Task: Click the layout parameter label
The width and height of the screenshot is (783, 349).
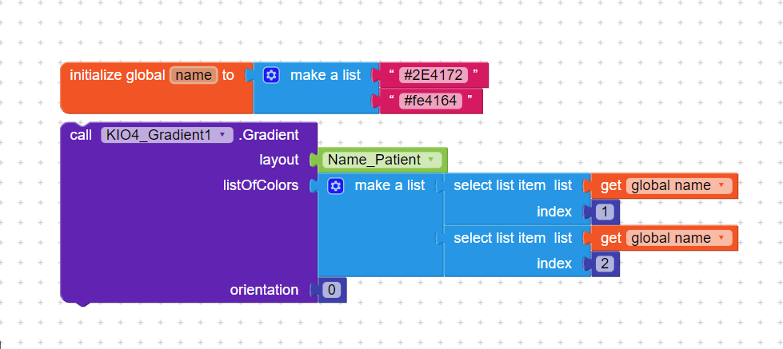Action: (279, 160)
